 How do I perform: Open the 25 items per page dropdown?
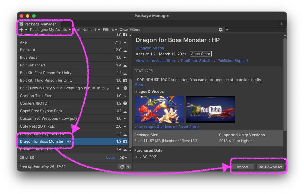pyautogui.click(x=123, y=158)
